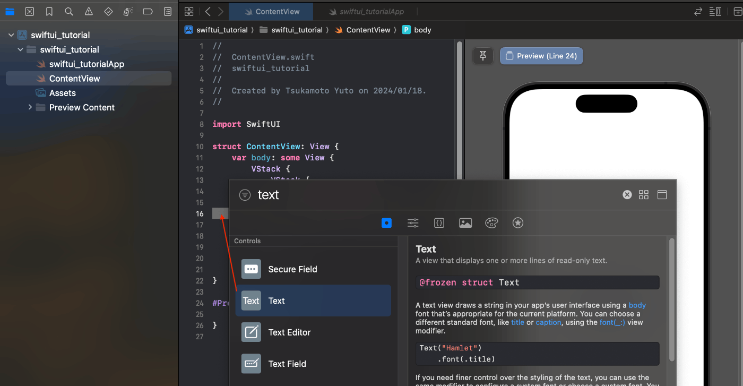This screenshot has height=386, width=743.
Task: Click ContentView breadcrumb item
Action: coord(362,30)
